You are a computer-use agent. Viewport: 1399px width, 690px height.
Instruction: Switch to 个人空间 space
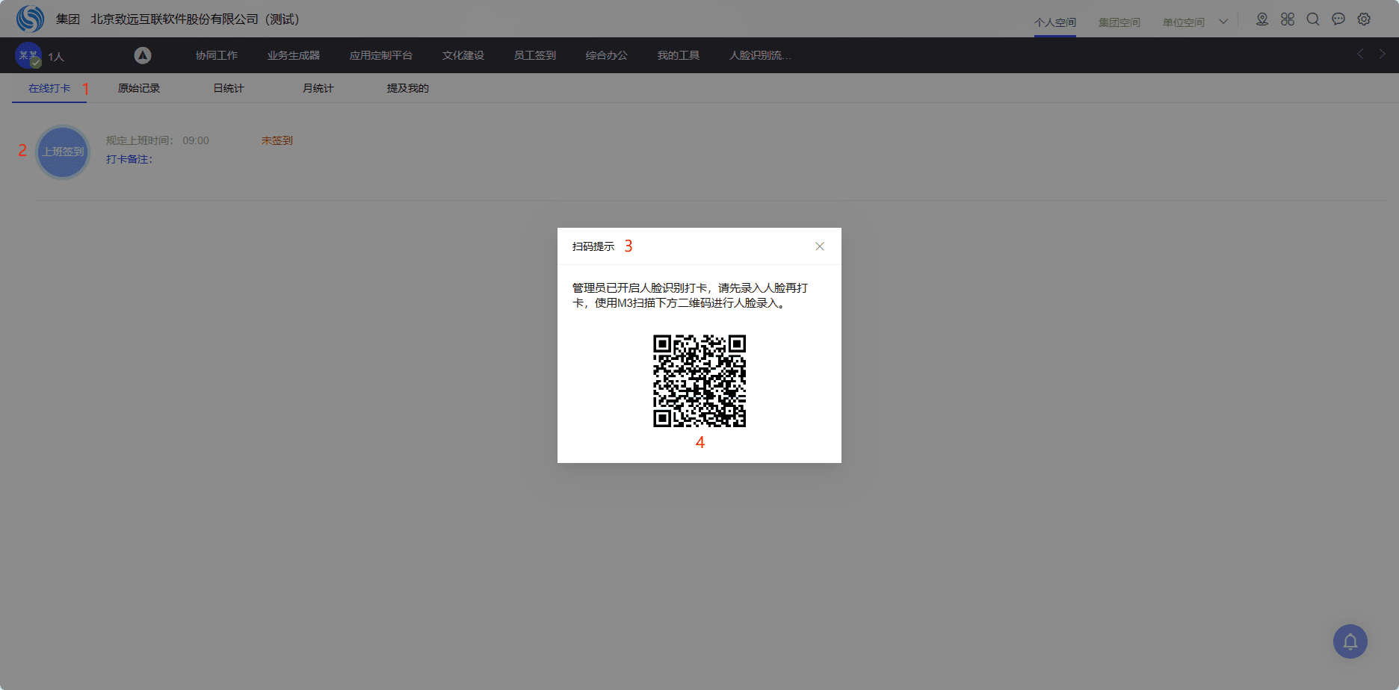click(1055, 22)
